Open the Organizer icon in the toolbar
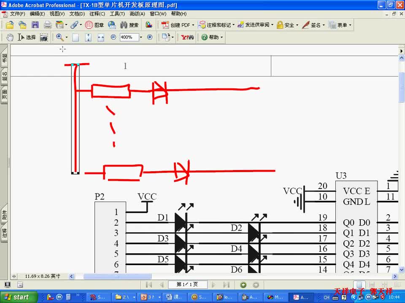 pos(59,25)
